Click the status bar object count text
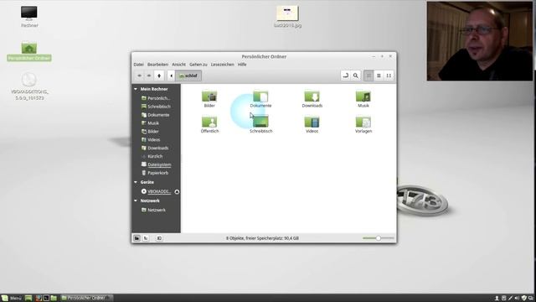Viewport: 536px width, 302px height. pyautogui.click(x=262, y=238)
